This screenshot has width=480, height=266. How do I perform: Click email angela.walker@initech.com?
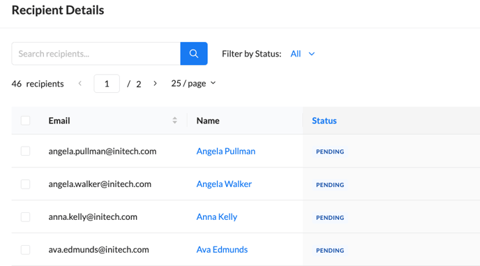100,184
